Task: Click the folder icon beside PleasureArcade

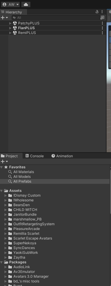Action: (x=10, y=229)
